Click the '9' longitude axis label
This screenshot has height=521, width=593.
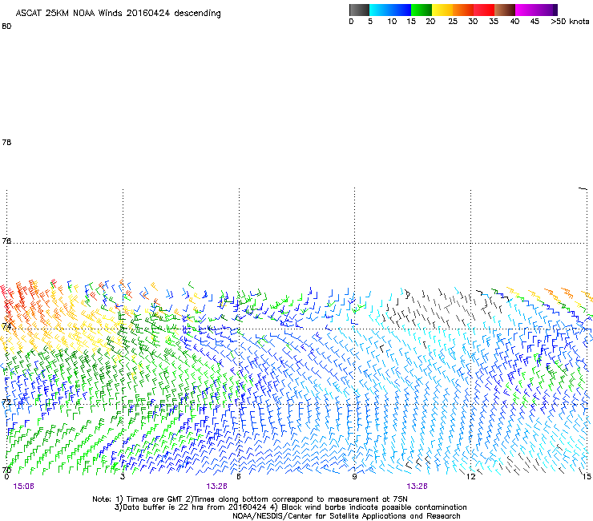(x=354, y=477)
